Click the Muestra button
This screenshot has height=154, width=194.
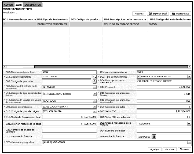139,14
